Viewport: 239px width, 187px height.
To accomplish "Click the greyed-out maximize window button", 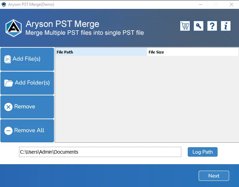I will point(216,4).
